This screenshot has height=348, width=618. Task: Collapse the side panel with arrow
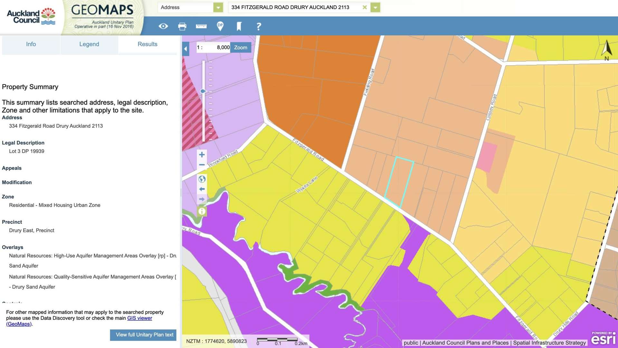185,49
